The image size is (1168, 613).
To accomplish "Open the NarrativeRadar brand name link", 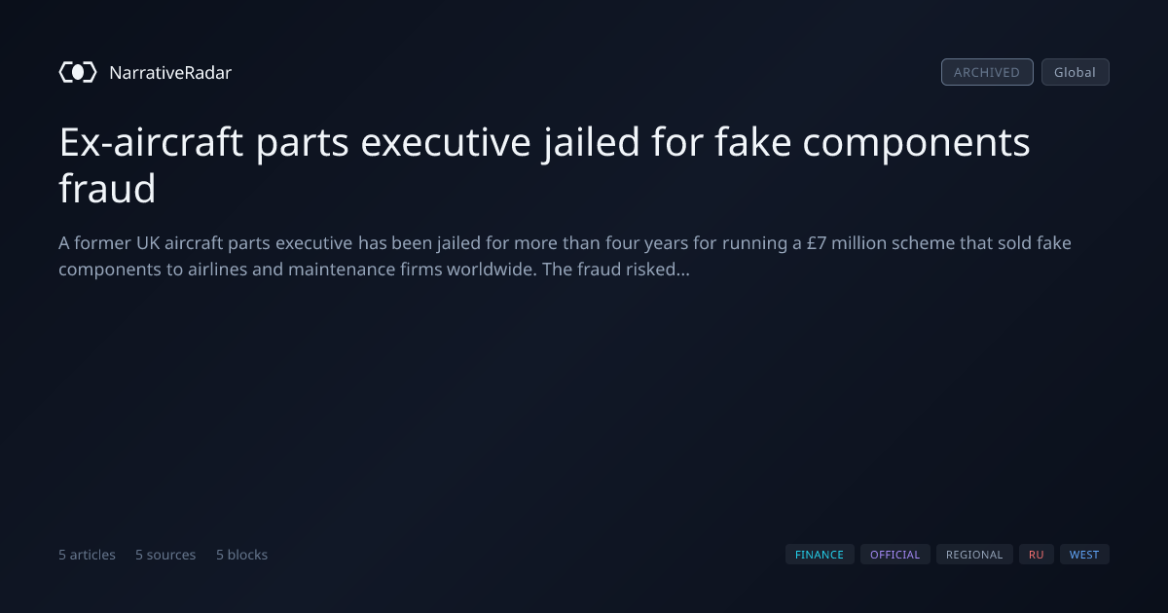I will pyautogui.click(x=170, y=72).
